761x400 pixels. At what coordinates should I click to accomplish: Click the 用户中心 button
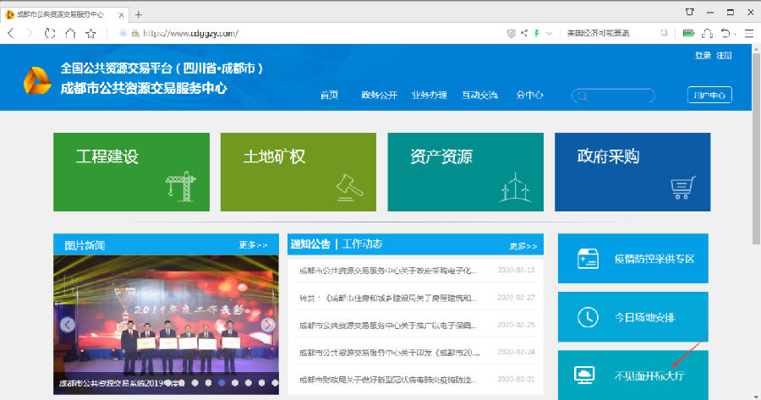click(x=709, y=95)
